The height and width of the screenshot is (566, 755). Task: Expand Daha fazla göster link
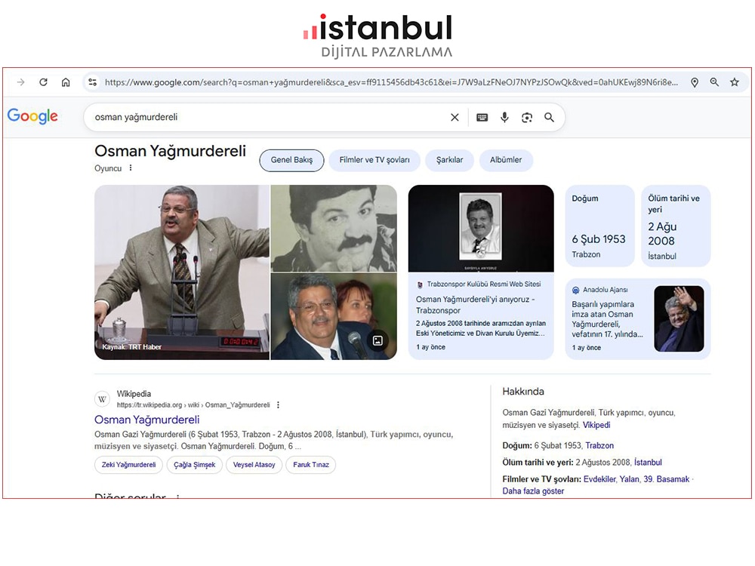coord(533,491)
